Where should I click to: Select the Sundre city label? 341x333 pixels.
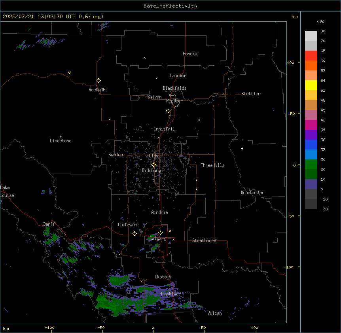tap(116, 155)
